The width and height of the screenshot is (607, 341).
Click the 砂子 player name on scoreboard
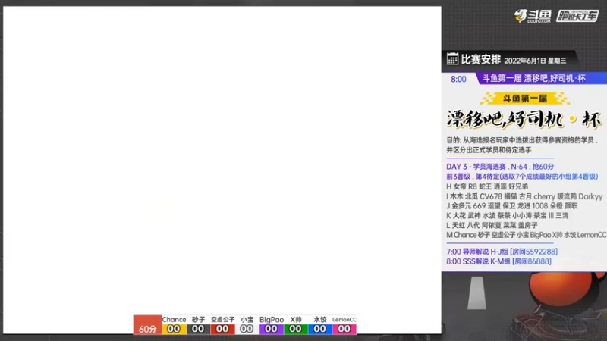pyautogui.click(x=198, y=319)
